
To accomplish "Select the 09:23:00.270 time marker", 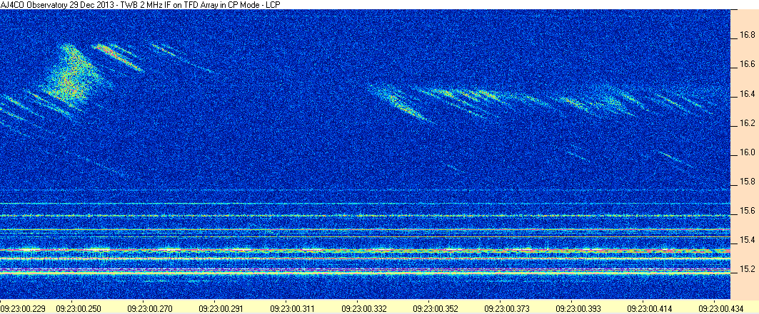I will (x=148, y=307).
